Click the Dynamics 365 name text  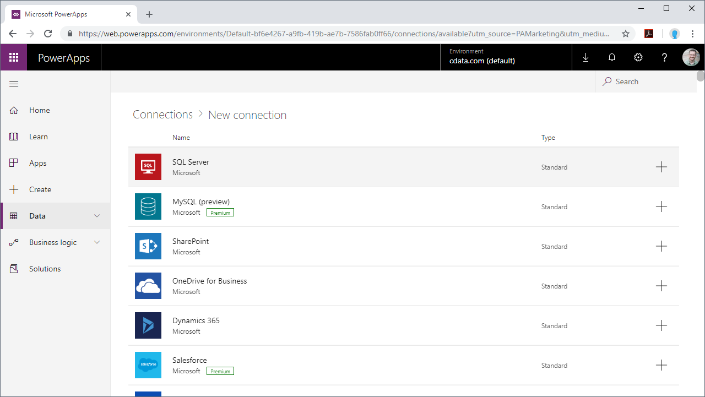196,320
